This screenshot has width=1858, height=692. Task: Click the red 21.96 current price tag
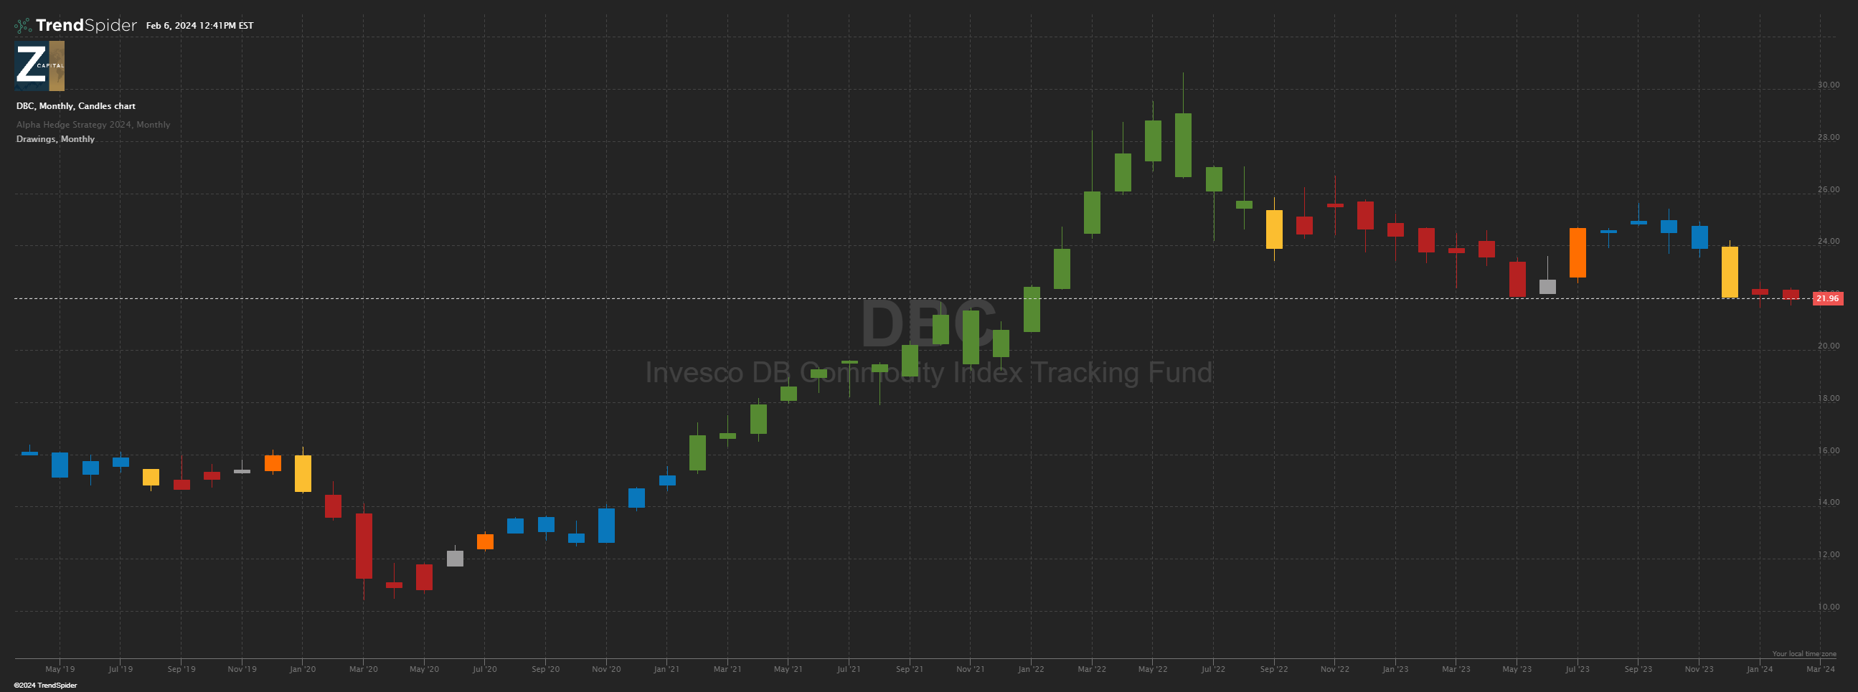(1828, 298)
